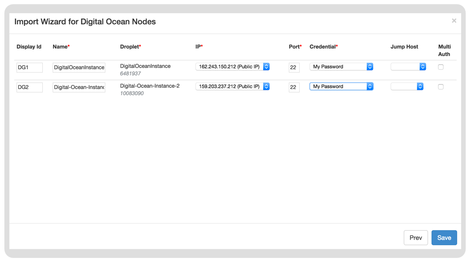This screenshot has width=470, height=262.
Task: Go back with the Prev button
Action: [x=416, y=238]
